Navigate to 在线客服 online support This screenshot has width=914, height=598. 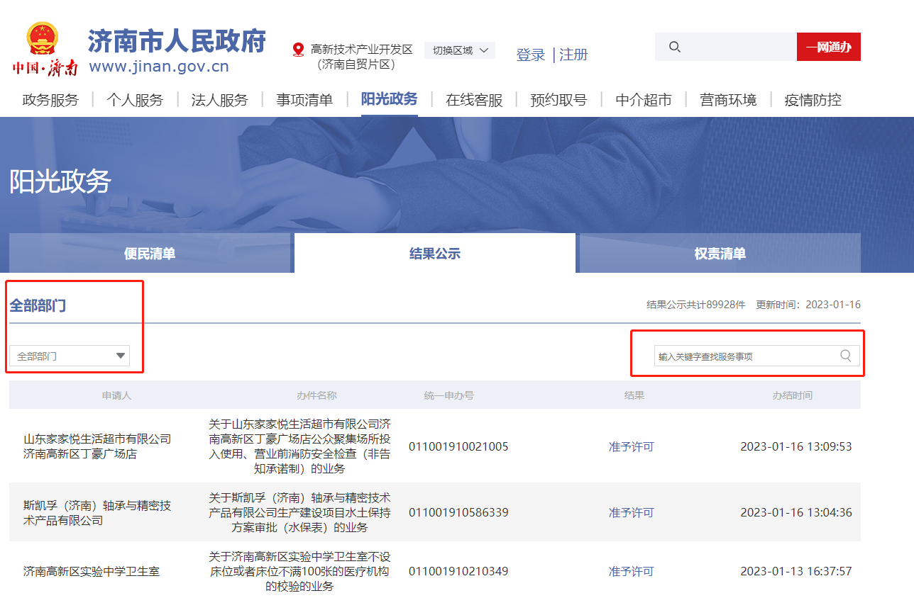(474, 100)
